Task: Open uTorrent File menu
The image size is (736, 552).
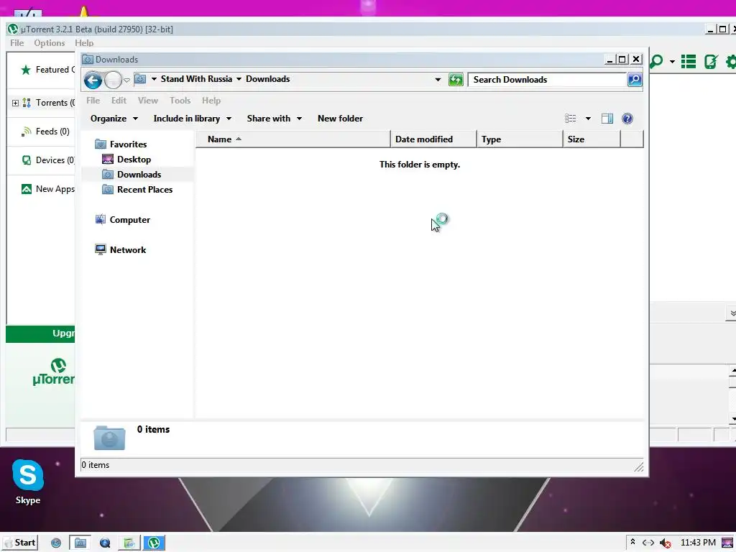Action: tap(17, 42)
